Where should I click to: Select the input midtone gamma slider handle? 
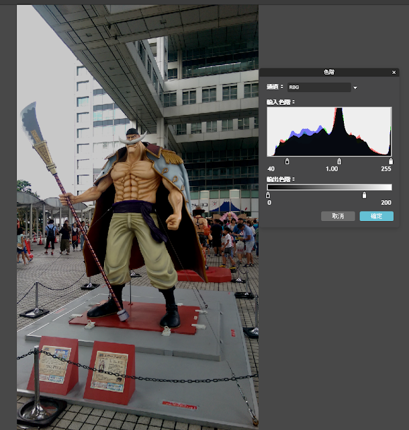tap(339, 161)
